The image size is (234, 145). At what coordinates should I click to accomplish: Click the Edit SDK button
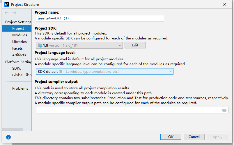coord(135,45)
